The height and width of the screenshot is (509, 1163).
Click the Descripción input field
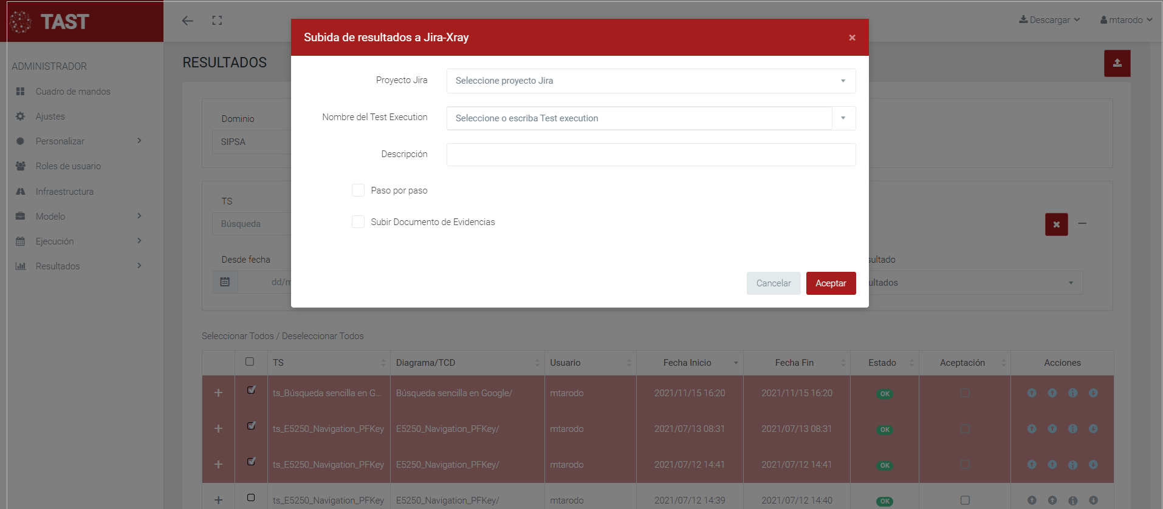(650, 155)
